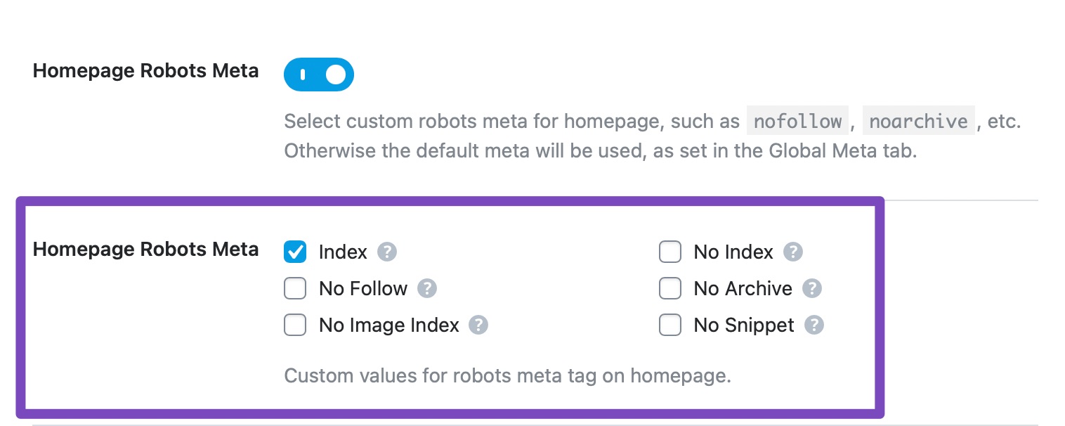The height and width of the screenshot is (426, 1065).
Task: Check the No Snippet box
Action: 670,325
